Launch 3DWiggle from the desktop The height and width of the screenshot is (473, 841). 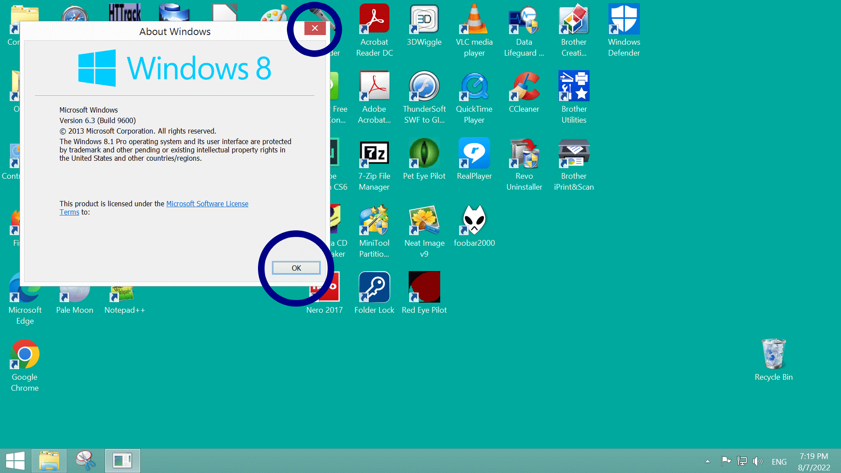click(x=424, y=25)
